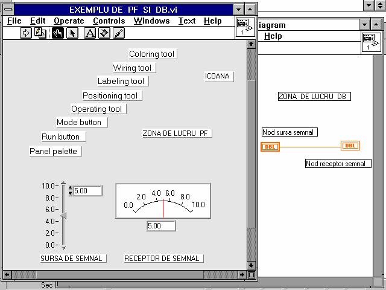Click the Run button arrow icon
This screenshot has width=386, height=290.
click(x=26, y=33)
